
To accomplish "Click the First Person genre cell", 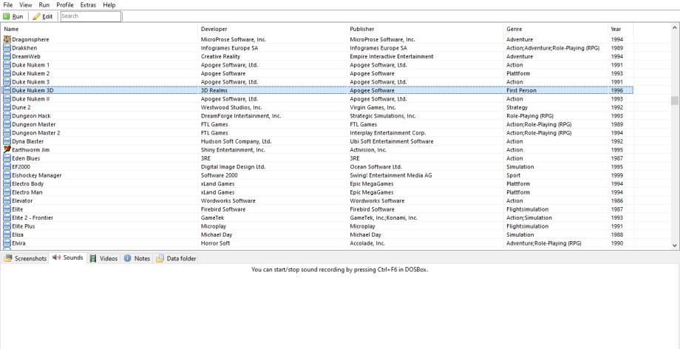I will point(521,90).
